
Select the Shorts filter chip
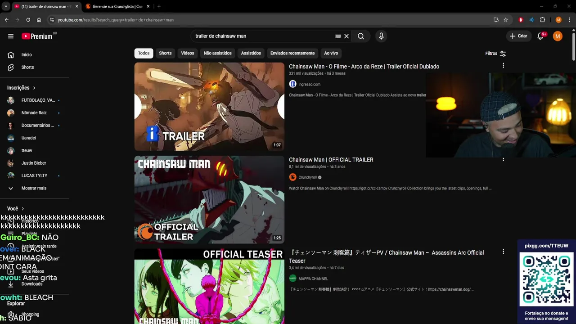tap(165, 53)
